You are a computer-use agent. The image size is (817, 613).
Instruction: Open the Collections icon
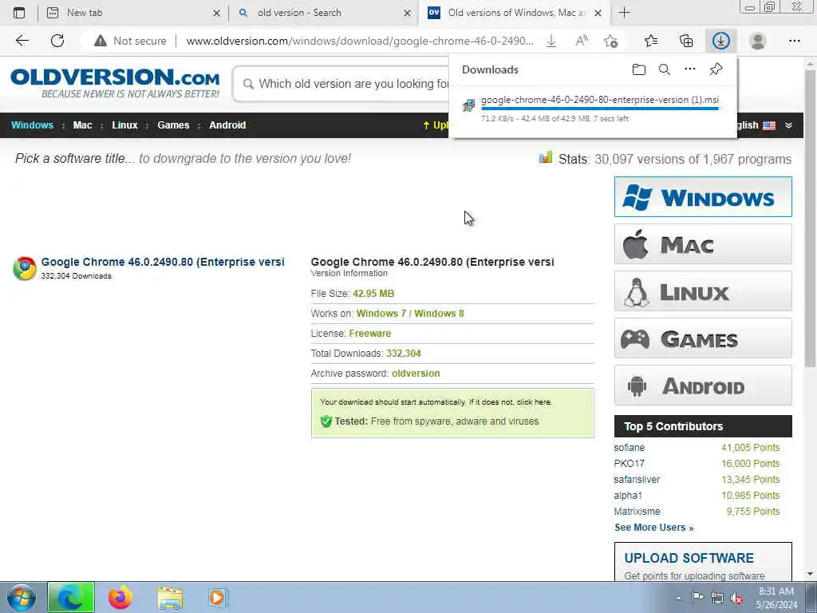coord(686,41)
